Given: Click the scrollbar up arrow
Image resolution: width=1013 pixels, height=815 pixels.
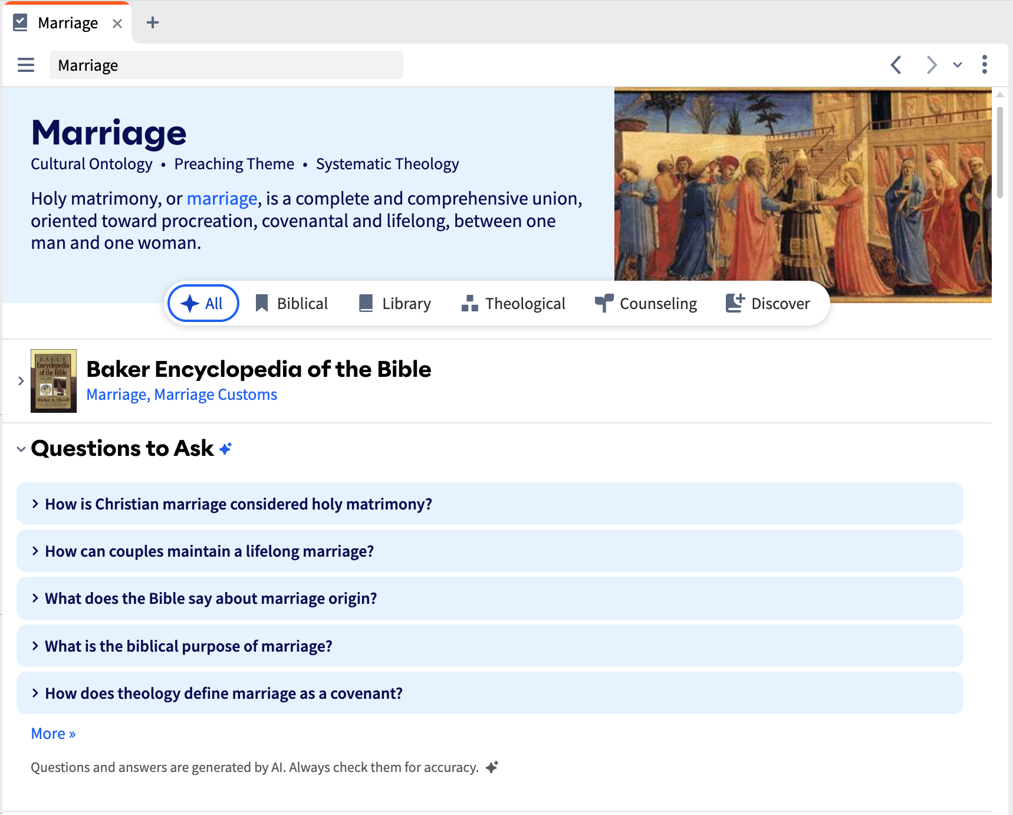Looking at the screenshot, I should click(1000, 94).
